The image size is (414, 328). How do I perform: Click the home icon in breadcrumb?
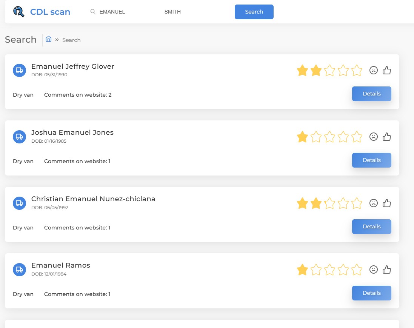(49, 39)
